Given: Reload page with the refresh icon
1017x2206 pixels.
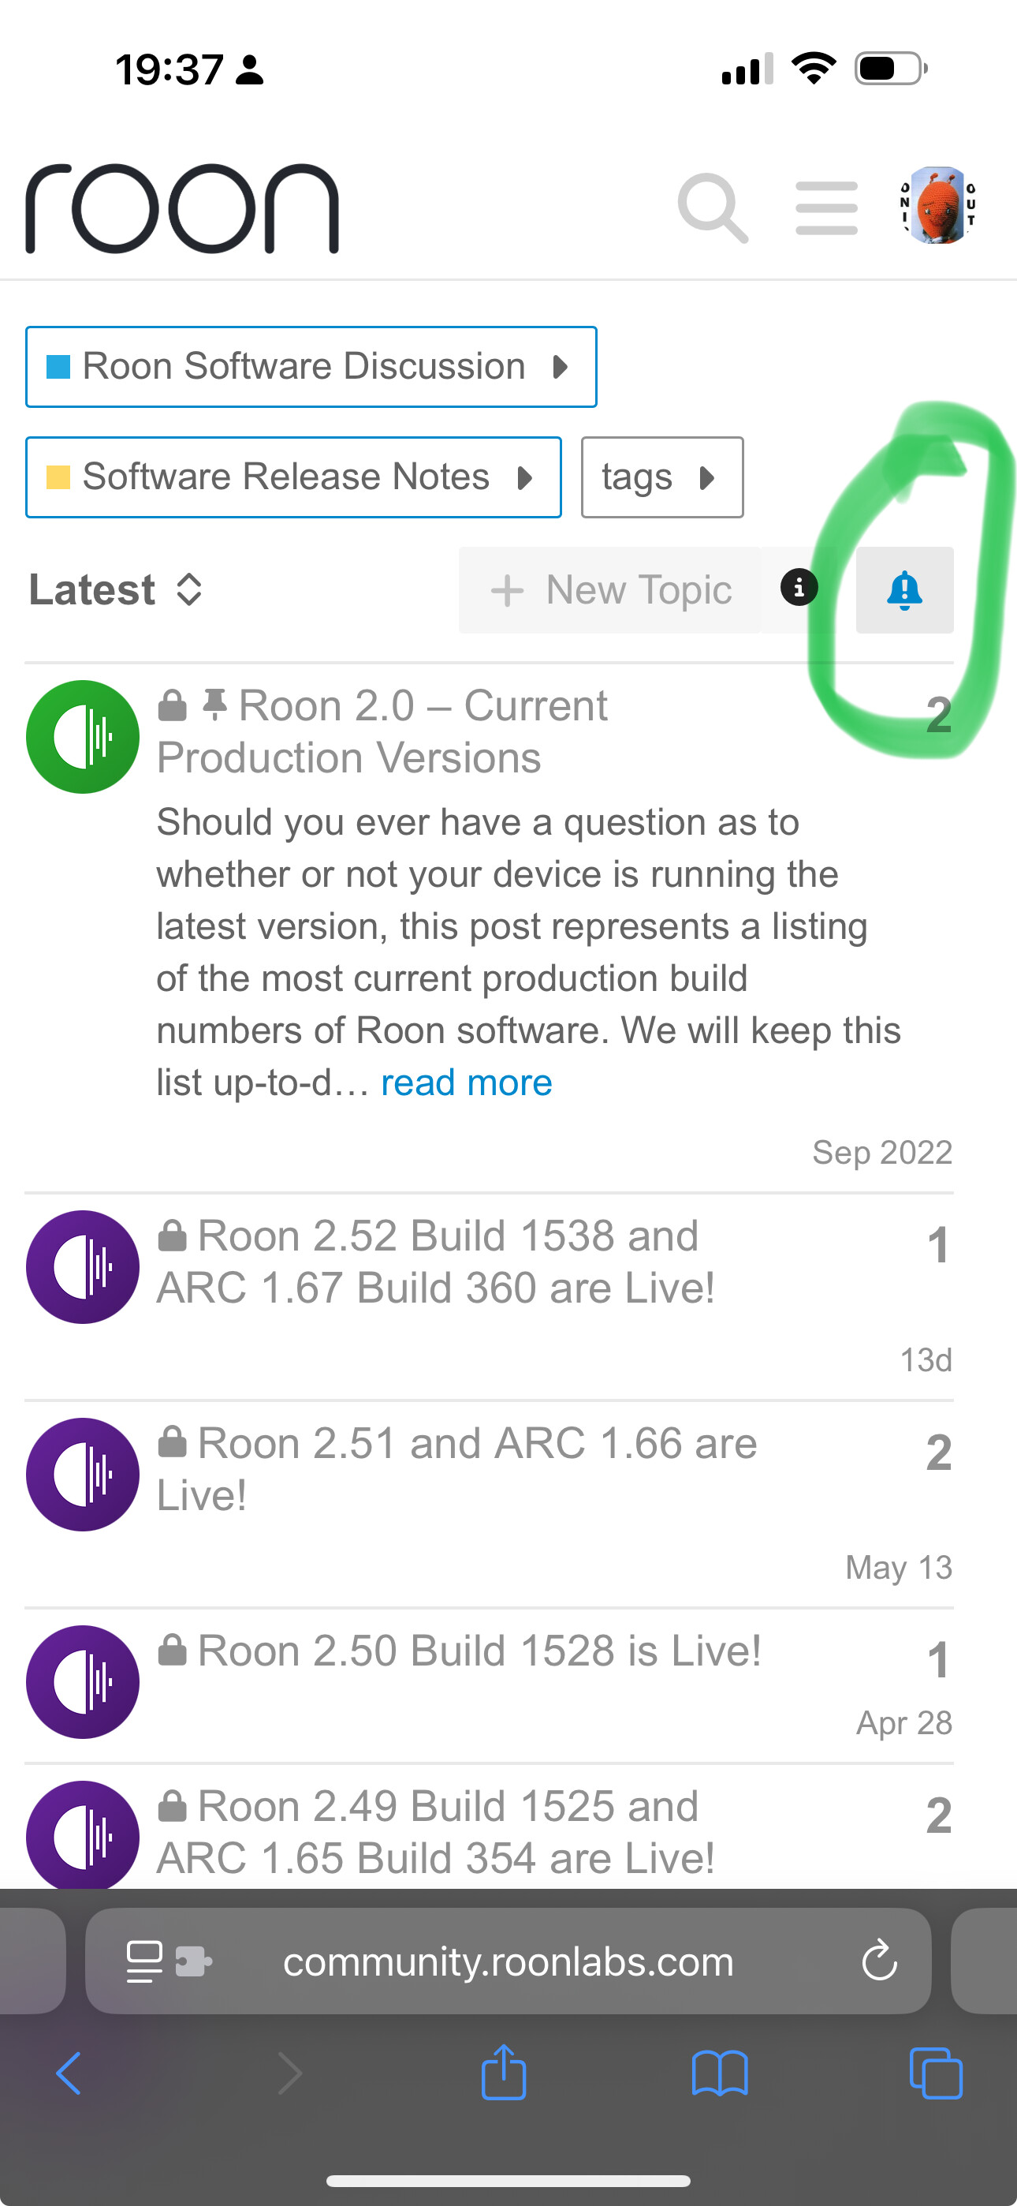Looking at the screenshot, I should 879,1961.
